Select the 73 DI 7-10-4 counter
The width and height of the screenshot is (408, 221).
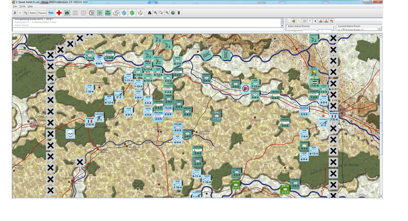click(89, 89)
